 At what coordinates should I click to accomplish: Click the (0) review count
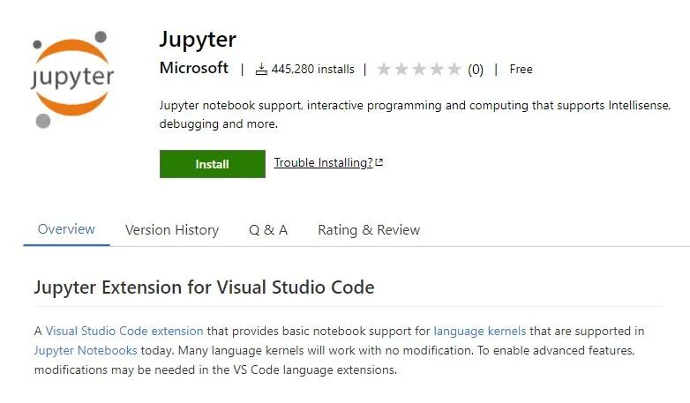point(476,69)
